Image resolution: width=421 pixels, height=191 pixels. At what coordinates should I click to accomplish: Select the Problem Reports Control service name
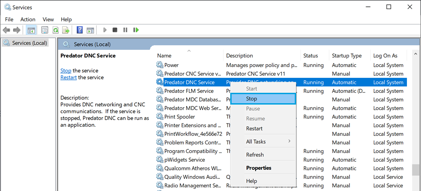(x=193, y=142)
